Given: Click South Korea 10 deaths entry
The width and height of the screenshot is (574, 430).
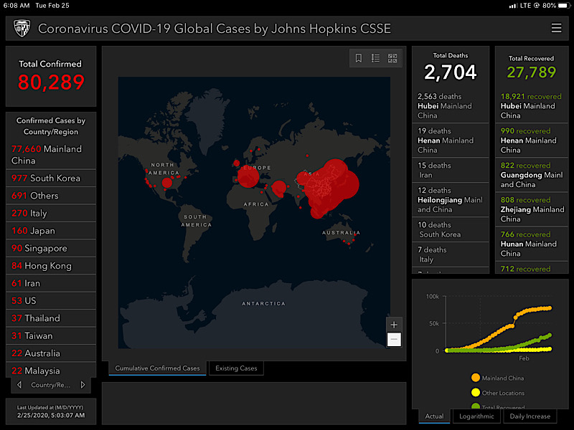Looking at the screenshot, I should (x=451, y=229).
